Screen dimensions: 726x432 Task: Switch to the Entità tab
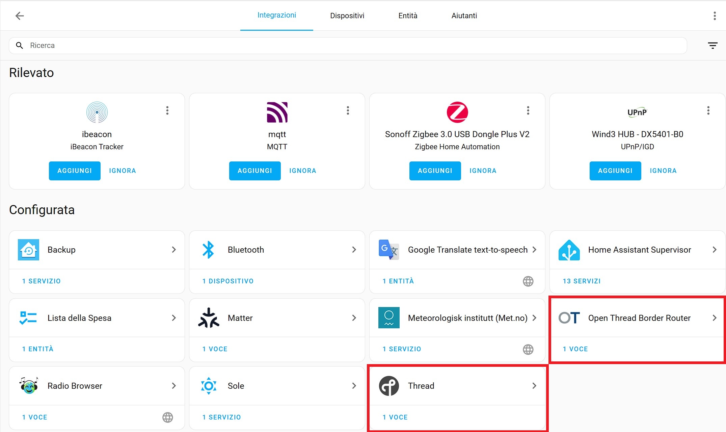click(x=408, y=16)
